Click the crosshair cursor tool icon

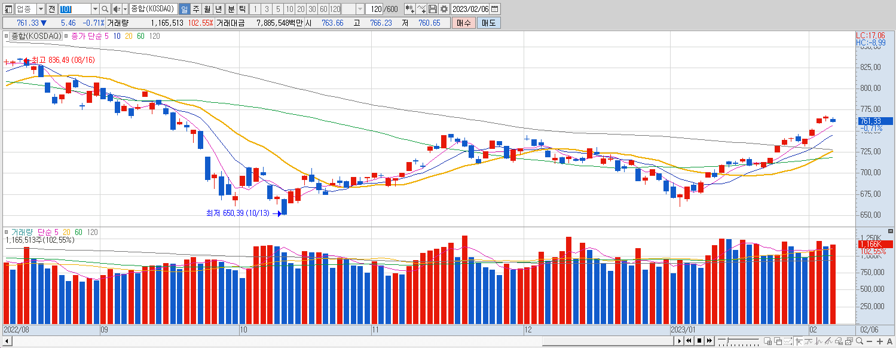[799, 341]
